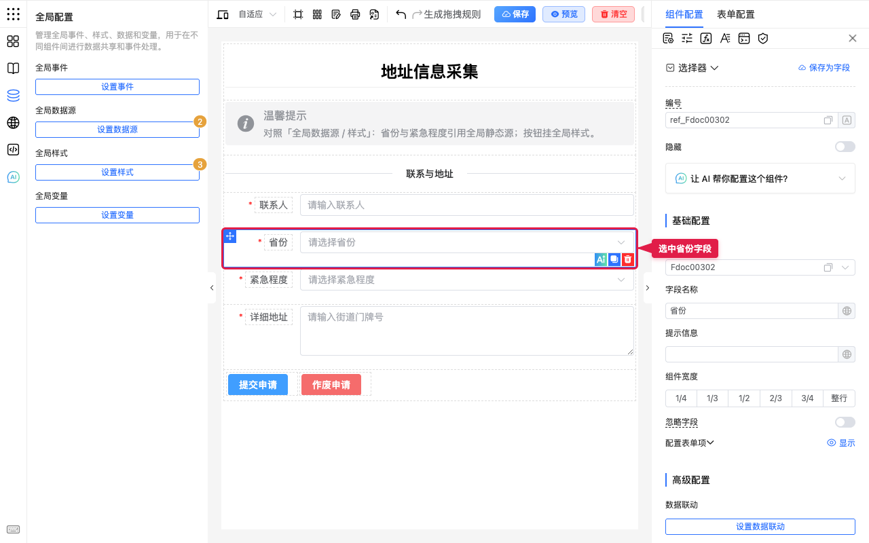Open the text style icon in right panel
869x543 pixels.
coord(725,38)
